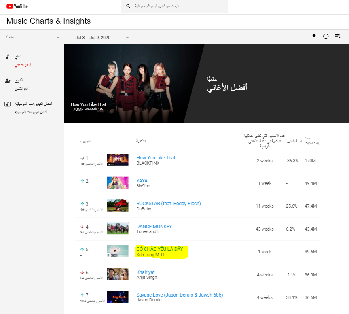Select the artists person icon in sidebar
Image resolution: width=349 pixels, height=314 pixels.
(x=8, y=81)
